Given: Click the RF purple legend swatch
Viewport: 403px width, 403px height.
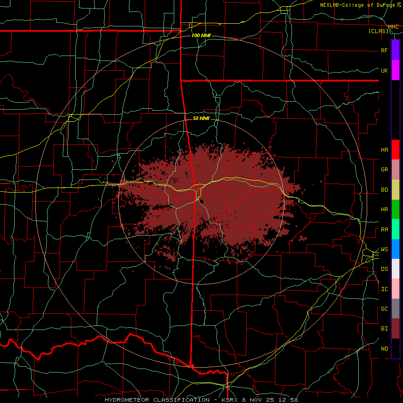Looking at the screenshot, I should [395, 50].
